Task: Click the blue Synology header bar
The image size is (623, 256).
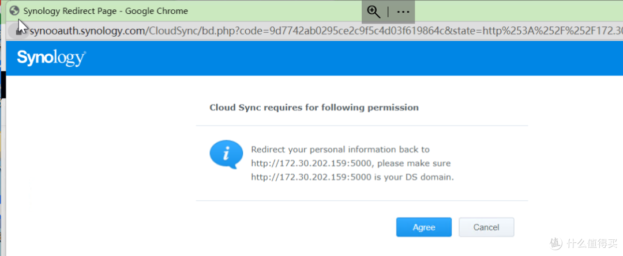Action: [314, 58]
